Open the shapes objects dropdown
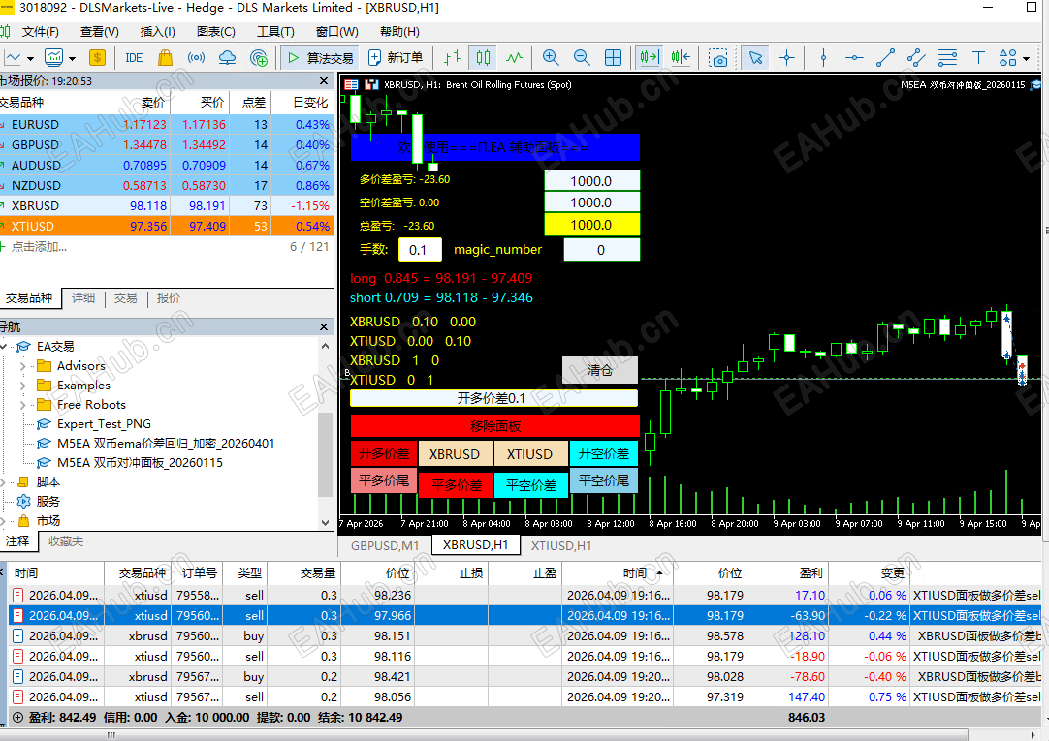 click(x=1026, y=59)
